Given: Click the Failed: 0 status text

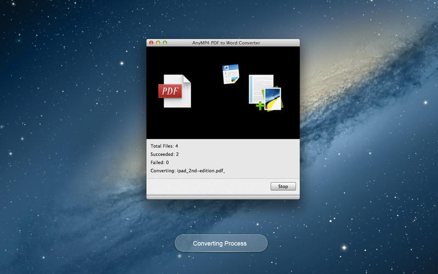Looking at the screenshot, I should point(159,162).
